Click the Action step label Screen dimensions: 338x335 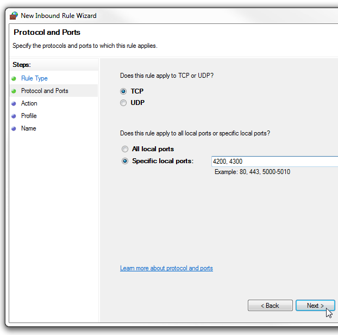pos(29,103)
